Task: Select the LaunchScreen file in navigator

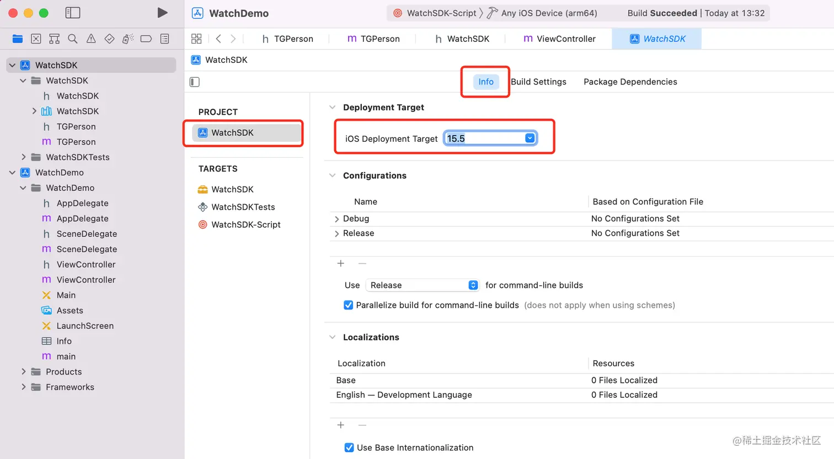Action: [85, 325]
